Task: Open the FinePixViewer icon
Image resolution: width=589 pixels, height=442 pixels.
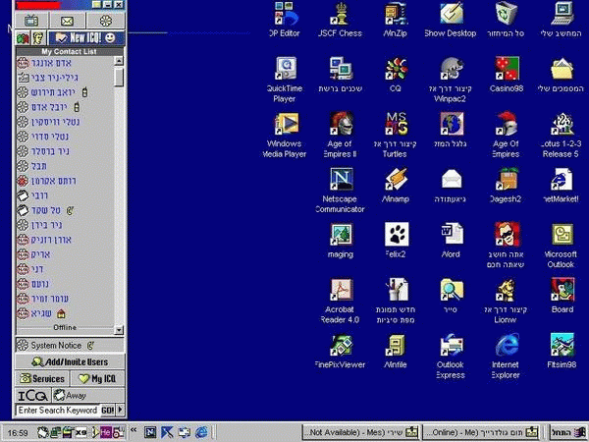Action: (x=341, y=351)
